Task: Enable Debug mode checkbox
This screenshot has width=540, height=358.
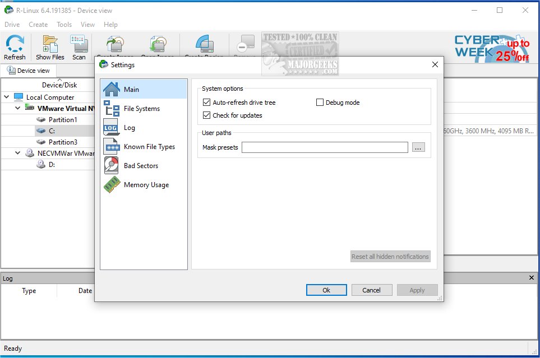Action: (320, 102)
